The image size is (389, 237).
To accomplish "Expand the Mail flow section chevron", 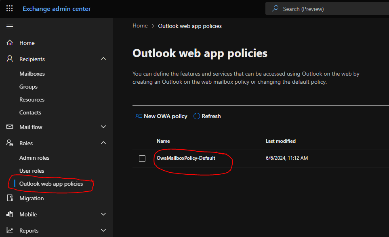I will [103, 127].
